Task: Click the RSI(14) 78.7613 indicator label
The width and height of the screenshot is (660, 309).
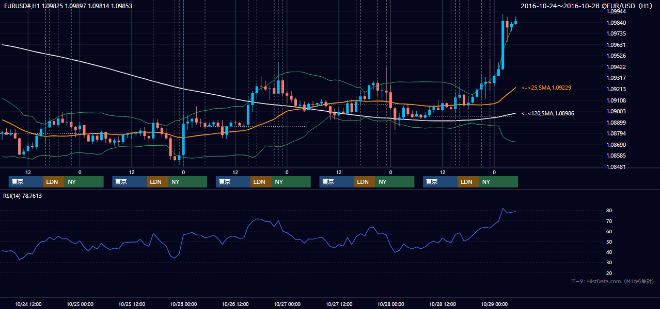Action: click(x=23, y=196)
